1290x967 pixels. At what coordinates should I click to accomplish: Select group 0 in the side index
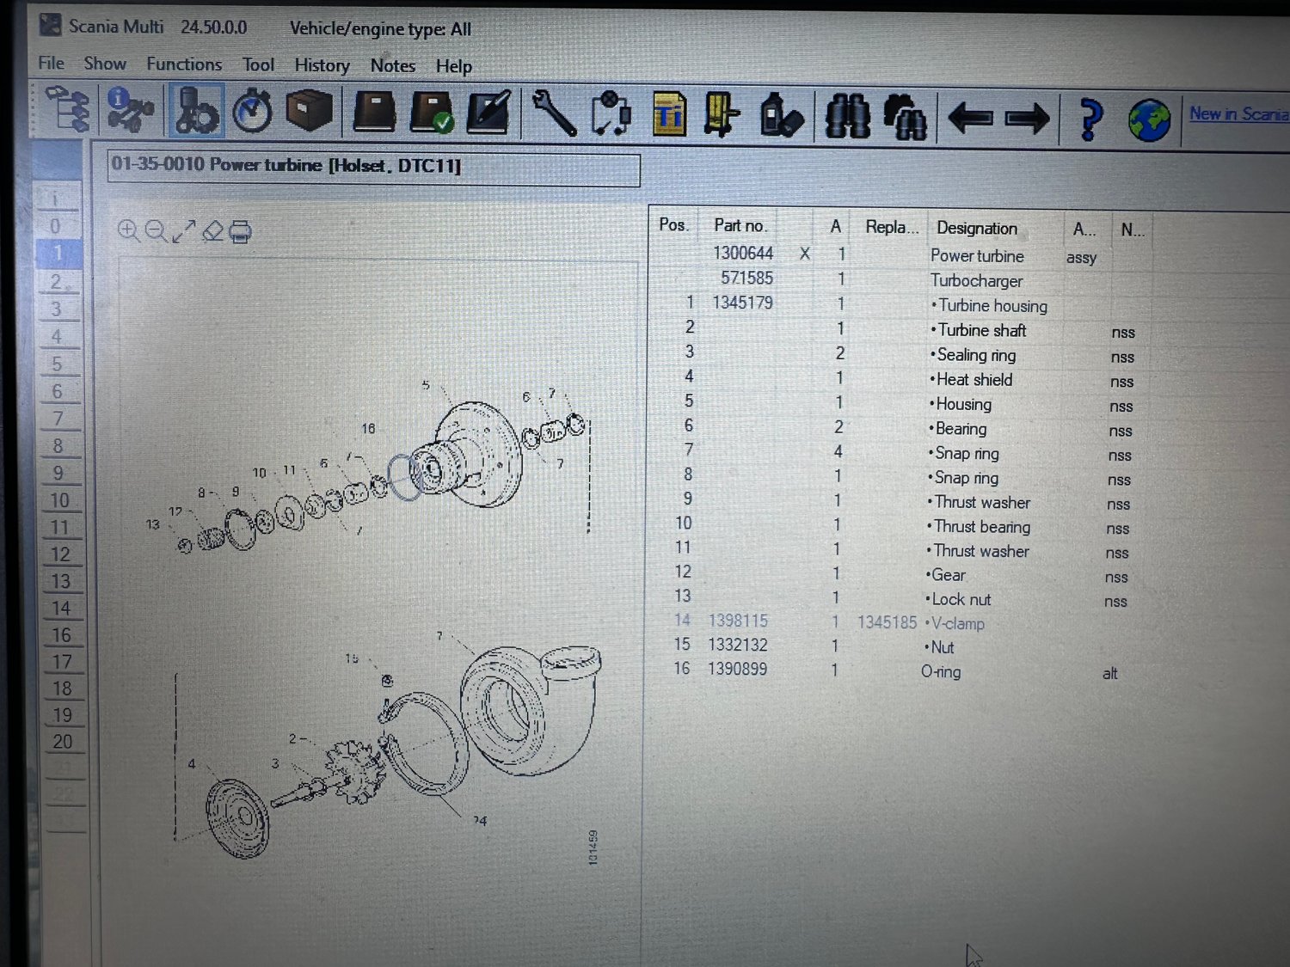coord(55,226)
